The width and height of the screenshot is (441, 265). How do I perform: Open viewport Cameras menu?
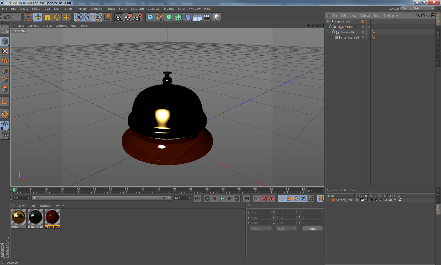(33, 26)
